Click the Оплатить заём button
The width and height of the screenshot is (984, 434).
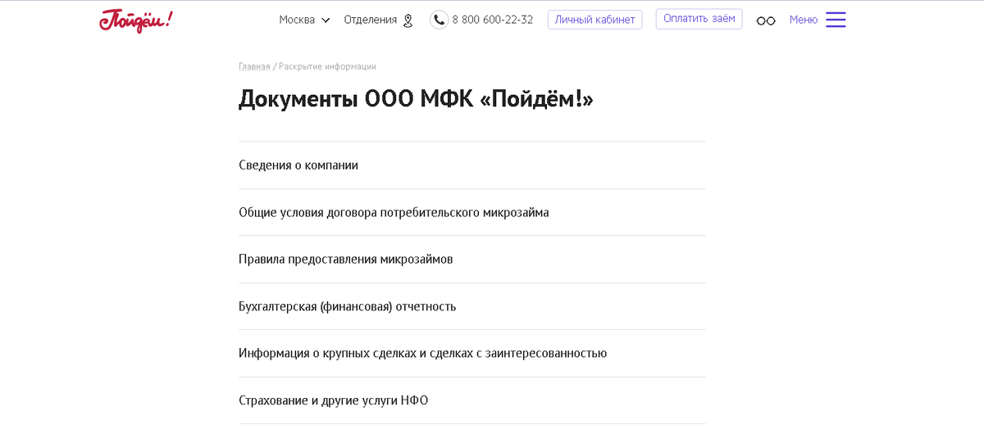point(699,19)
